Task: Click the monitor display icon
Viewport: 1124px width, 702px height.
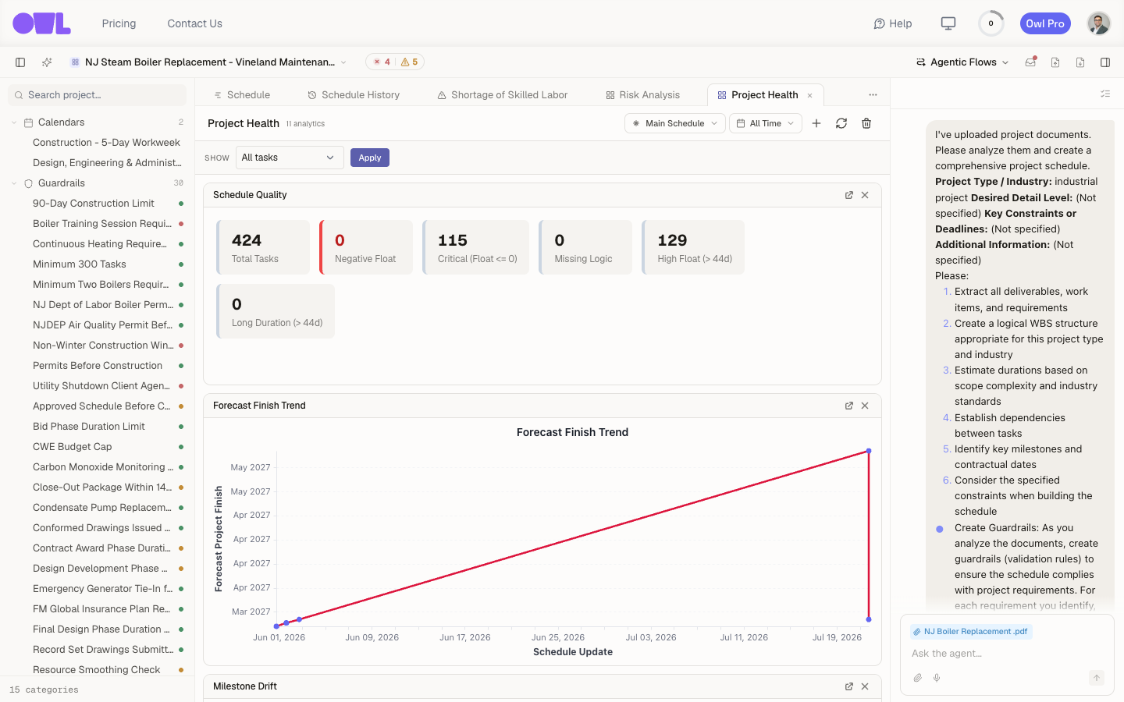Action: (948, 23)
